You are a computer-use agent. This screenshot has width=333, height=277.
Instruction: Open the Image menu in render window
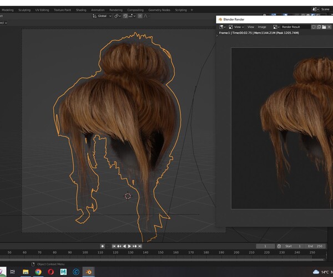point(262,27)
